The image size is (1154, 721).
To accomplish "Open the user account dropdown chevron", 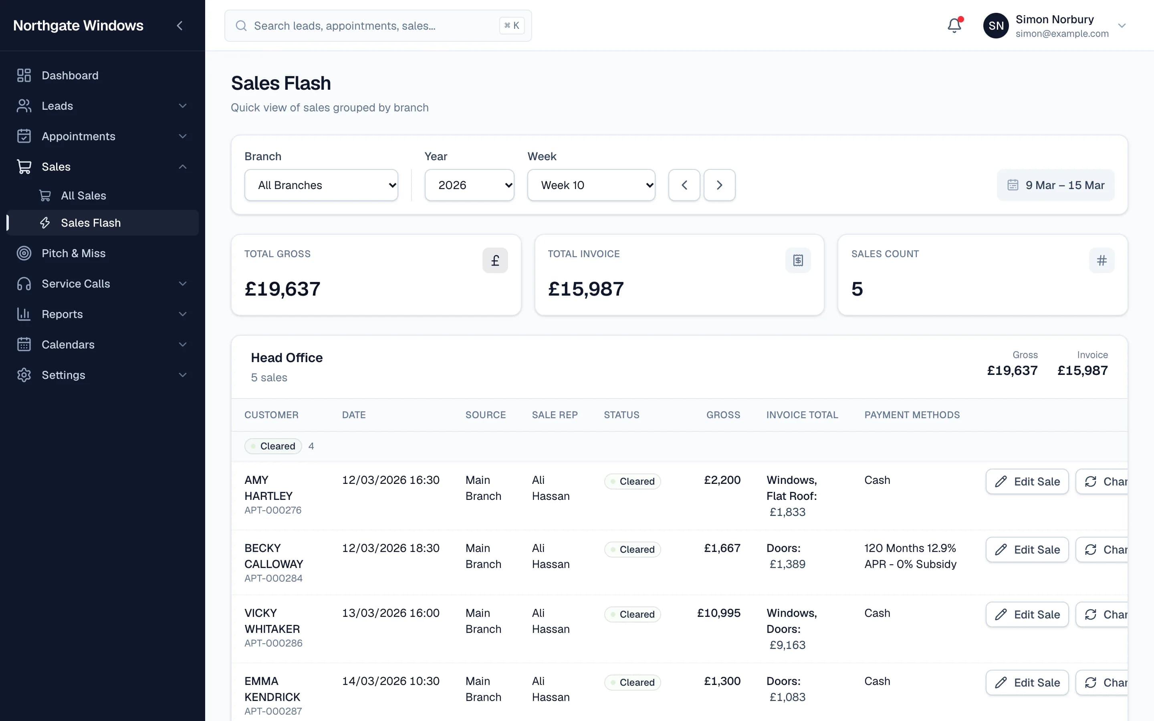I will tap(1122, 26).
